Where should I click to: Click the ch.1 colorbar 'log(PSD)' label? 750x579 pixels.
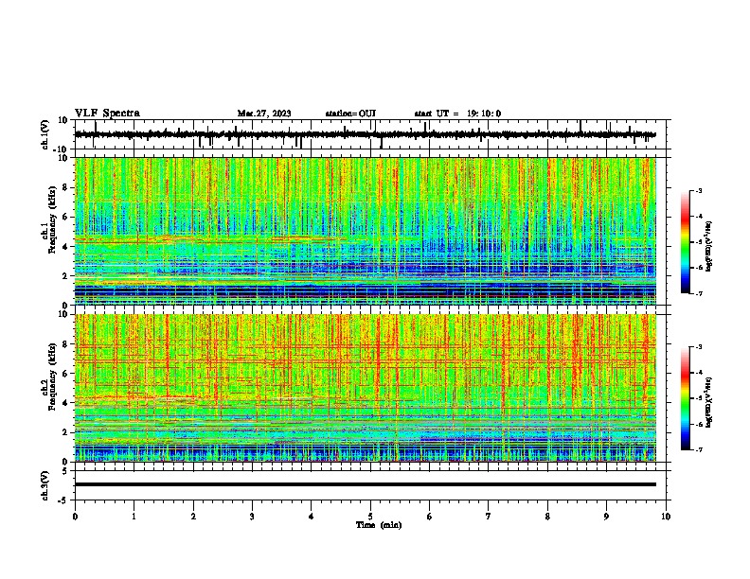point(709,246)
